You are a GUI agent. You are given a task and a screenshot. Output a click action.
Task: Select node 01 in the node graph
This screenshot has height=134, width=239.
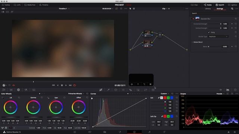(148, 33)
